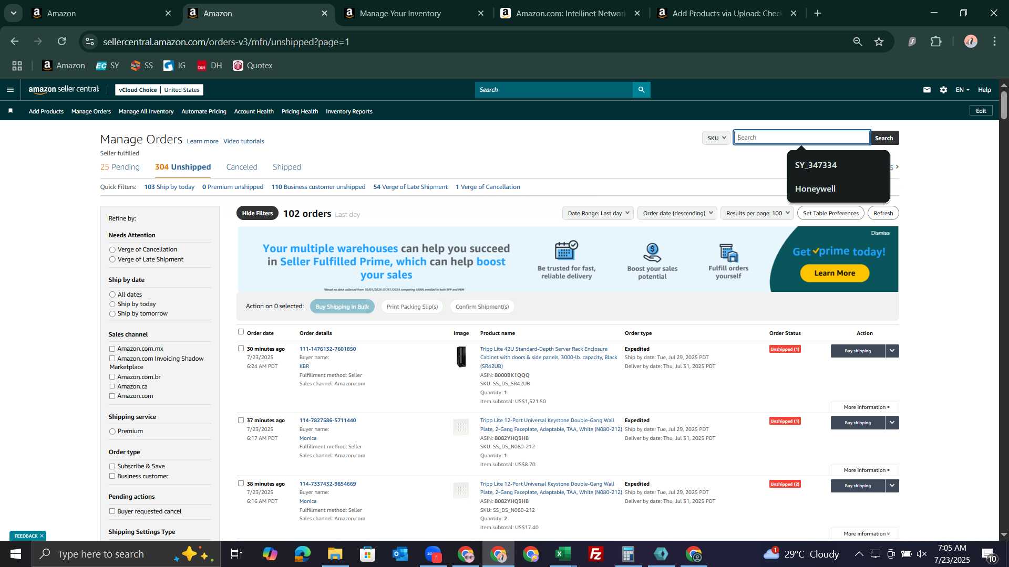Open the Tripp Lite rack enclosure product thumbnail
The height and width of the screenshot is (567, 1009).
[461, 357]
